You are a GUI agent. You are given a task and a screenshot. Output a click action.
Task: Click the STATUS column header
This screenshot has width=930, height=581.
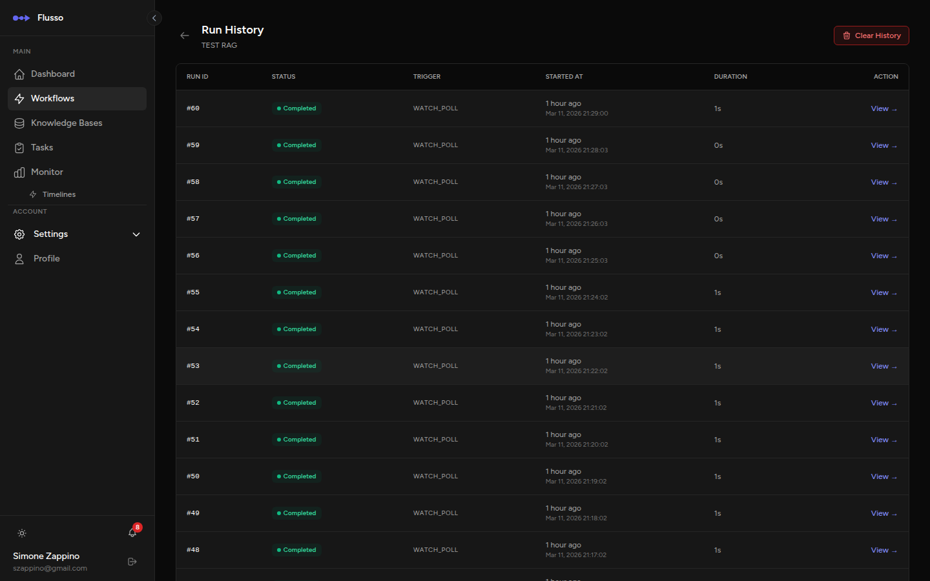(x=284, y=77)
